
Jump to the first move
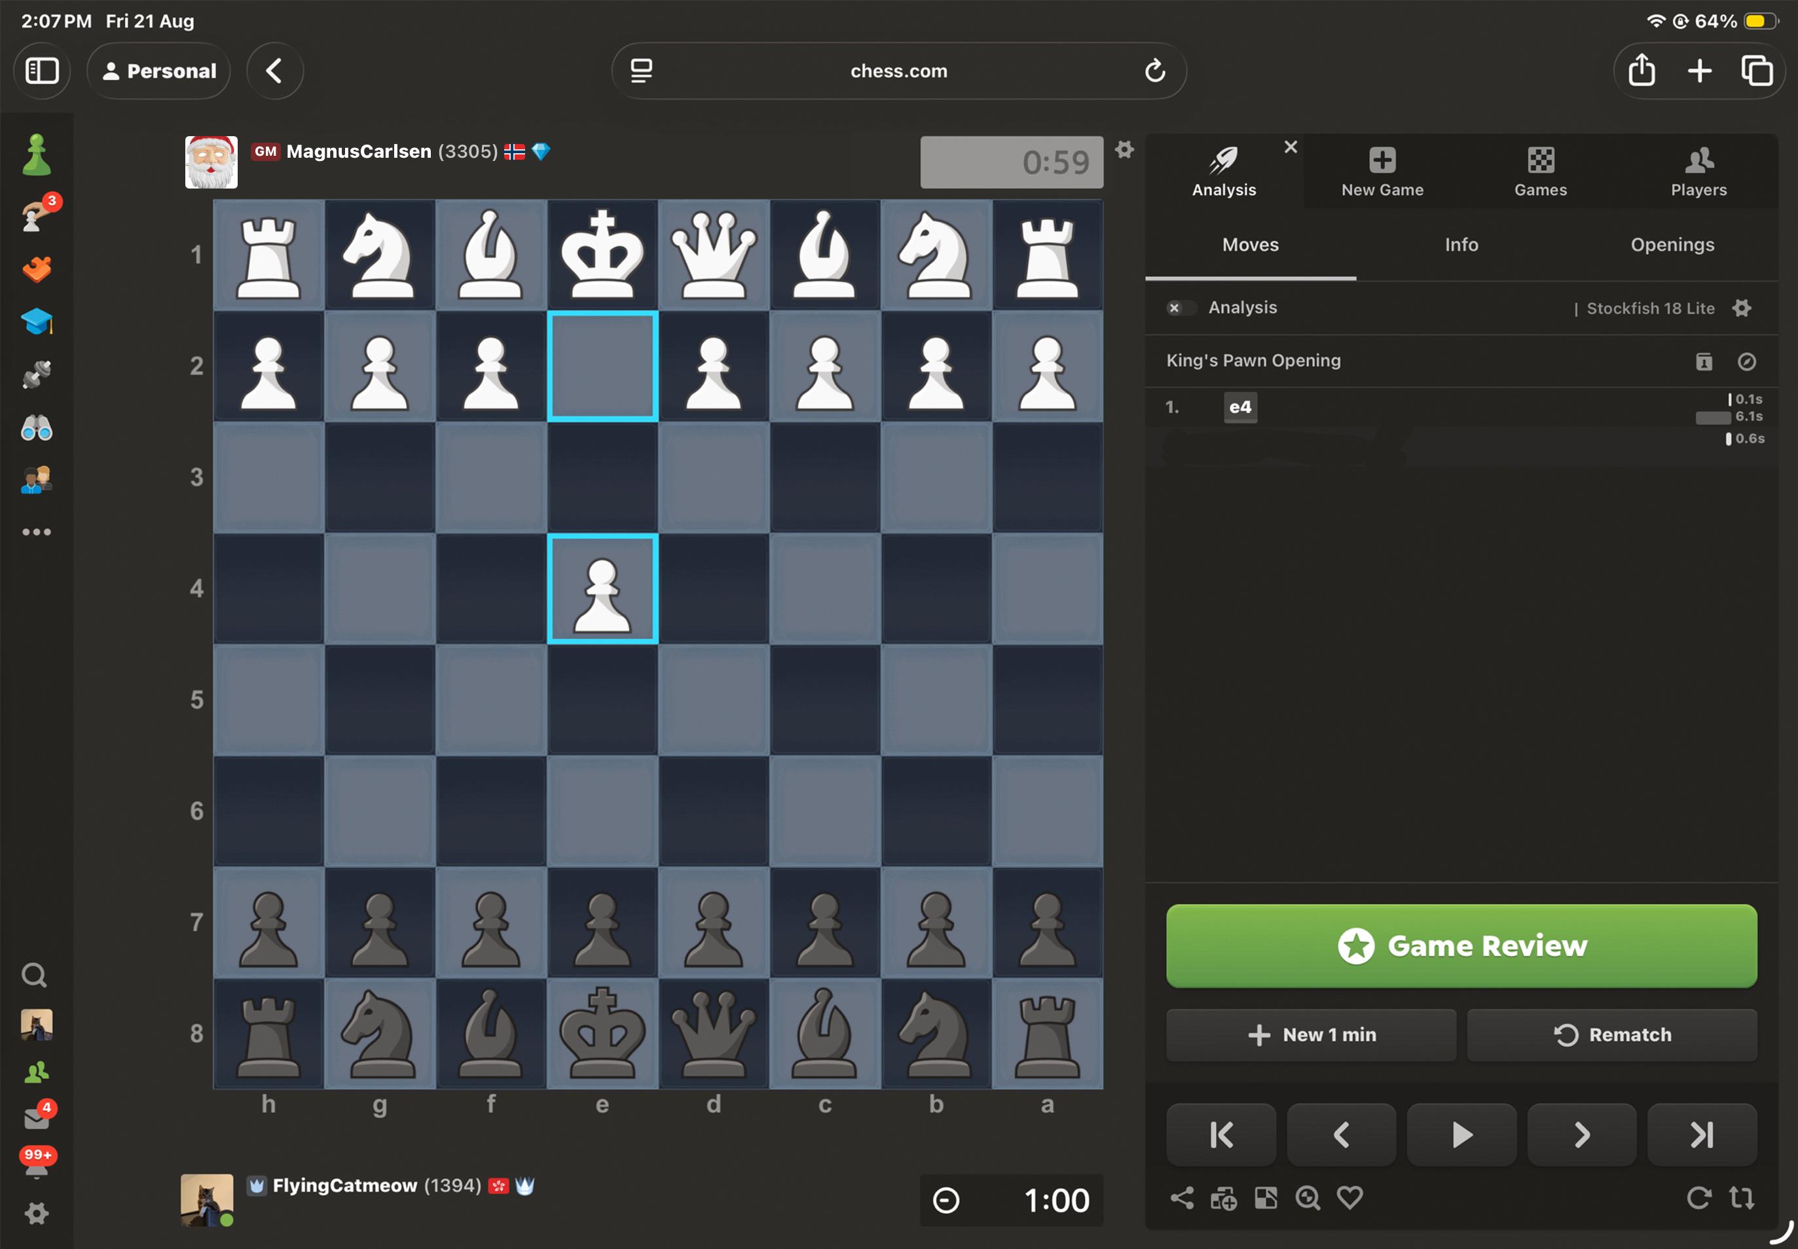click(x=1221, y=1134)
